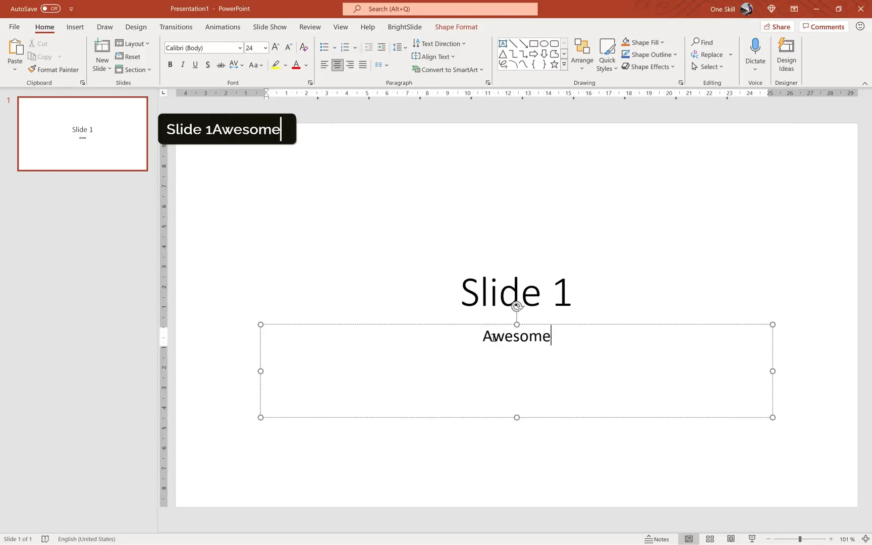The width and height of the screenshot is (872, 545).
Task: Click Reset slide button
Action: point(128,57)
